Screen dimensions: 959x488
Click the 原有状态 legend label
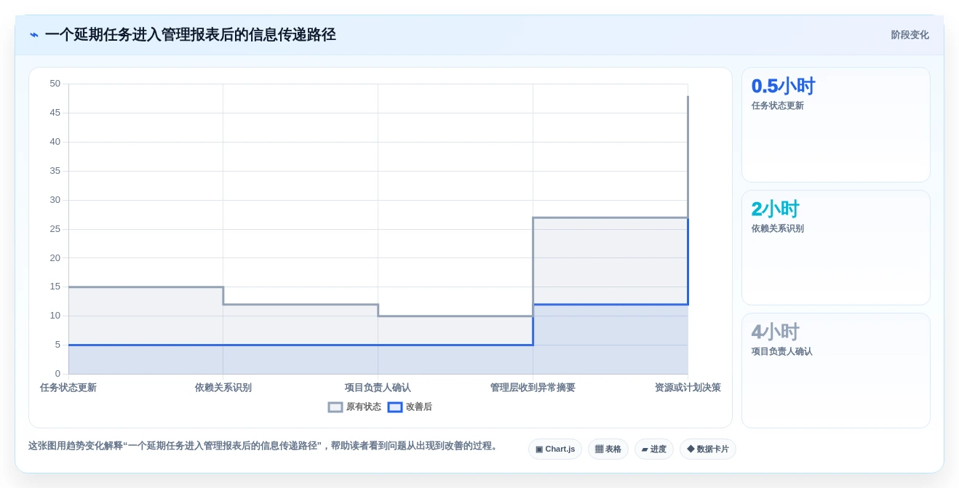point(364,407)
